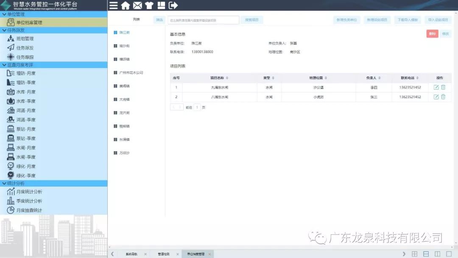
Task: Click the logout arrow icon
Action: [x=173, y=6]
